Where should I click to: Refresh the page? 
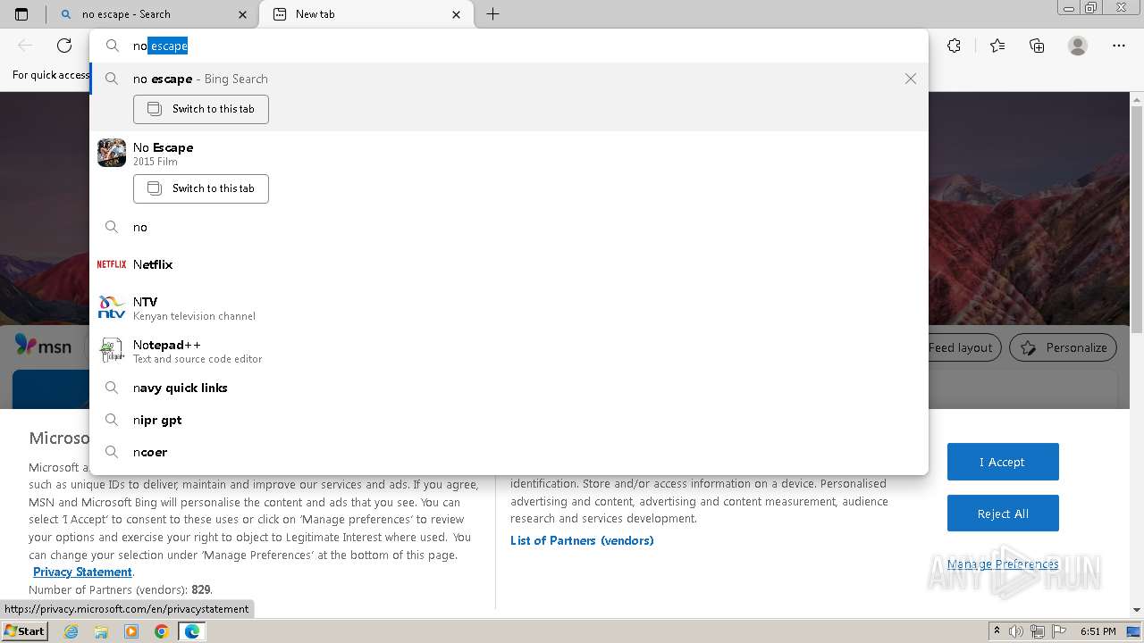pos(64,46)
